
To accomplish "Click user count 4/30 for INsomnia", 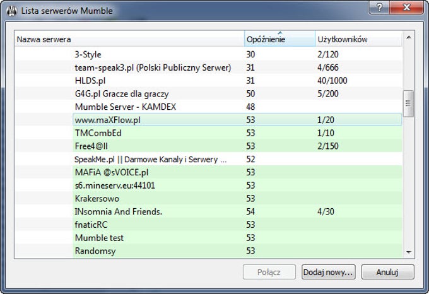I will pos(326,212).
